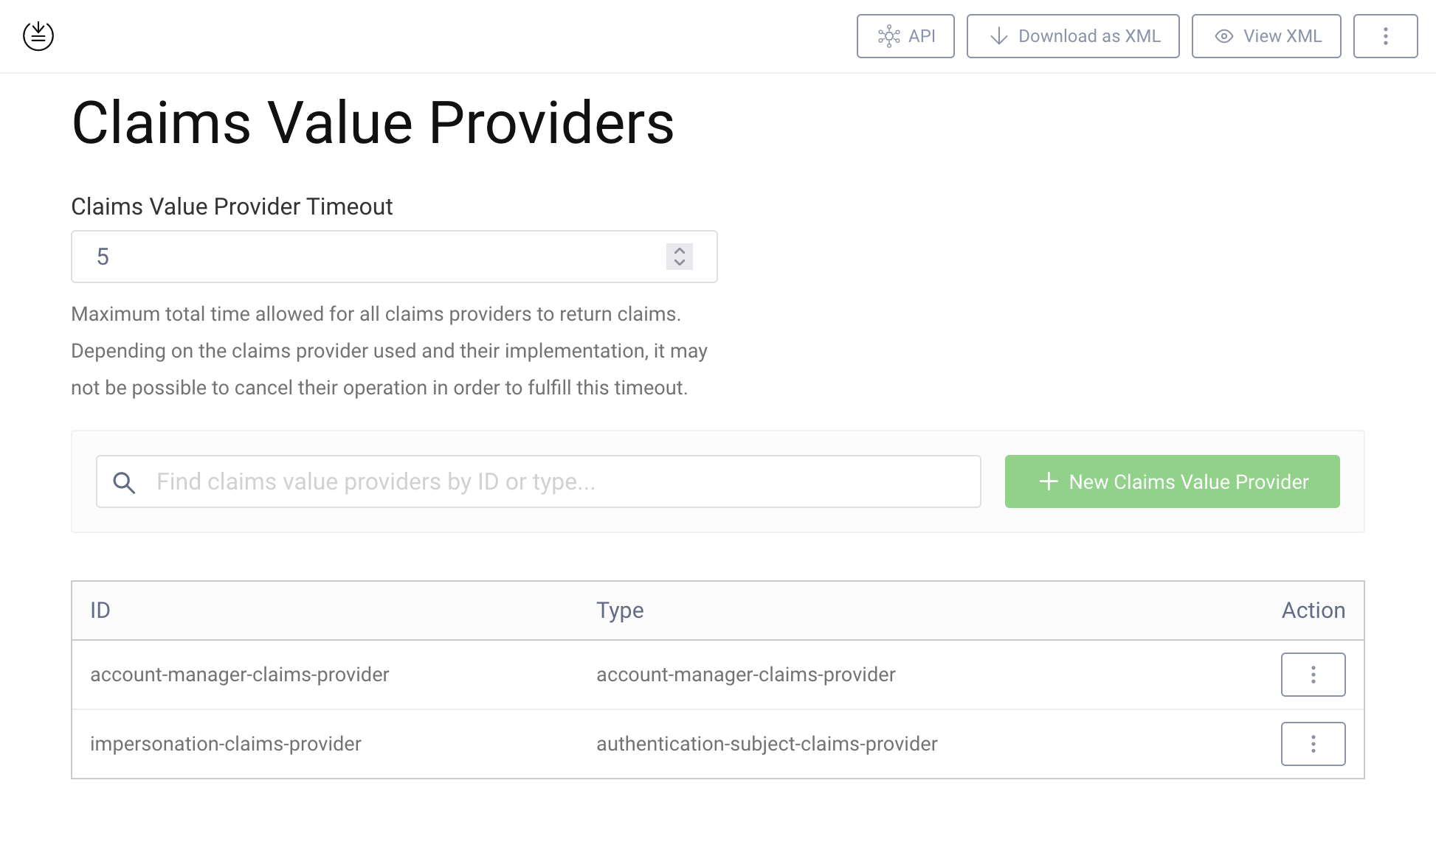Open the kebab menu in the top-right corner
1436x842 pixels.
(1385, 35)
